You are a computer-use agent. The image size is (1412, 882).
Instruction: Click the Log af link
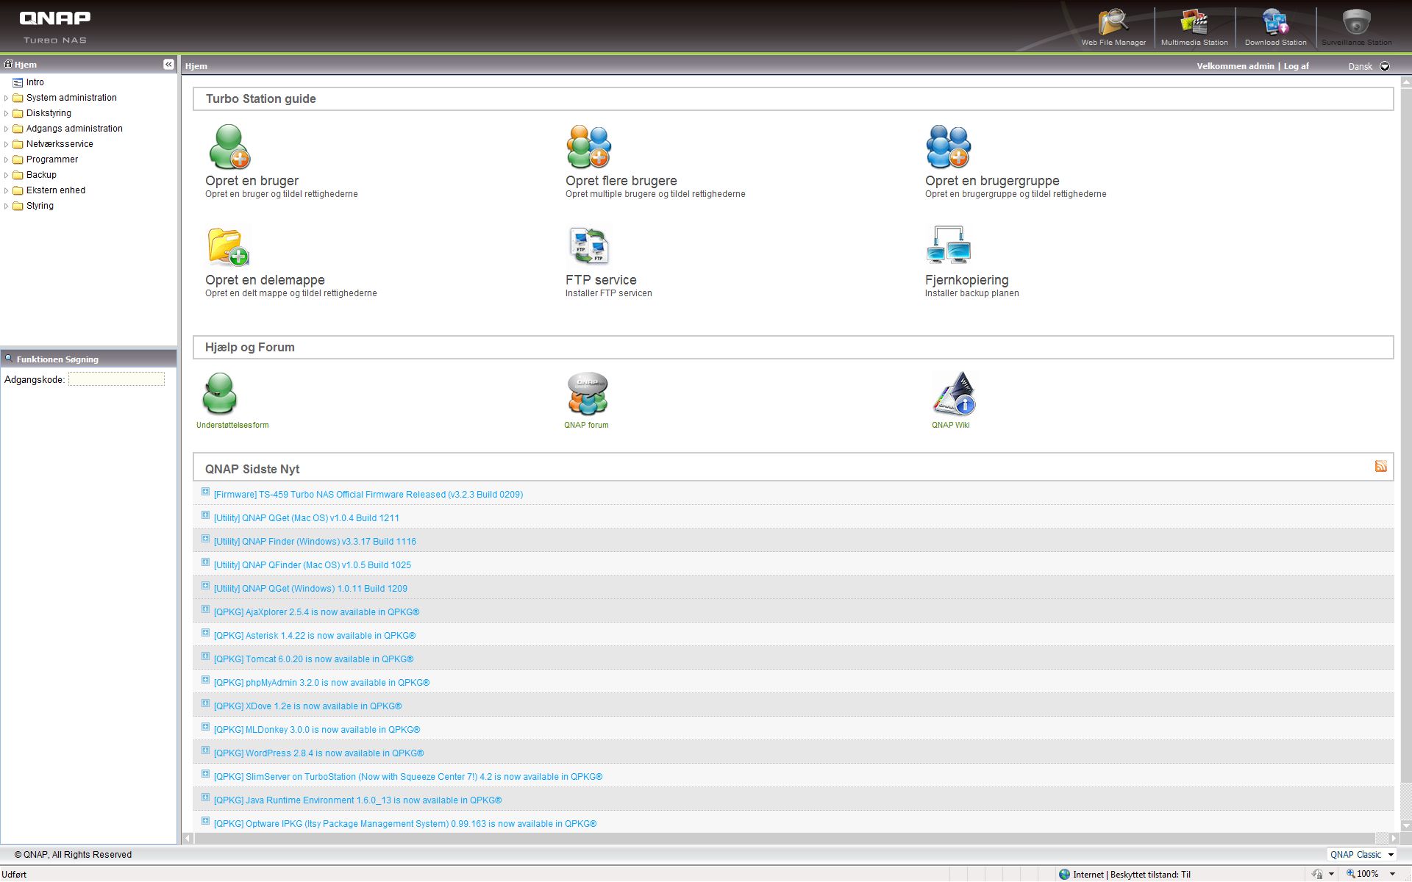point(1296,66)
